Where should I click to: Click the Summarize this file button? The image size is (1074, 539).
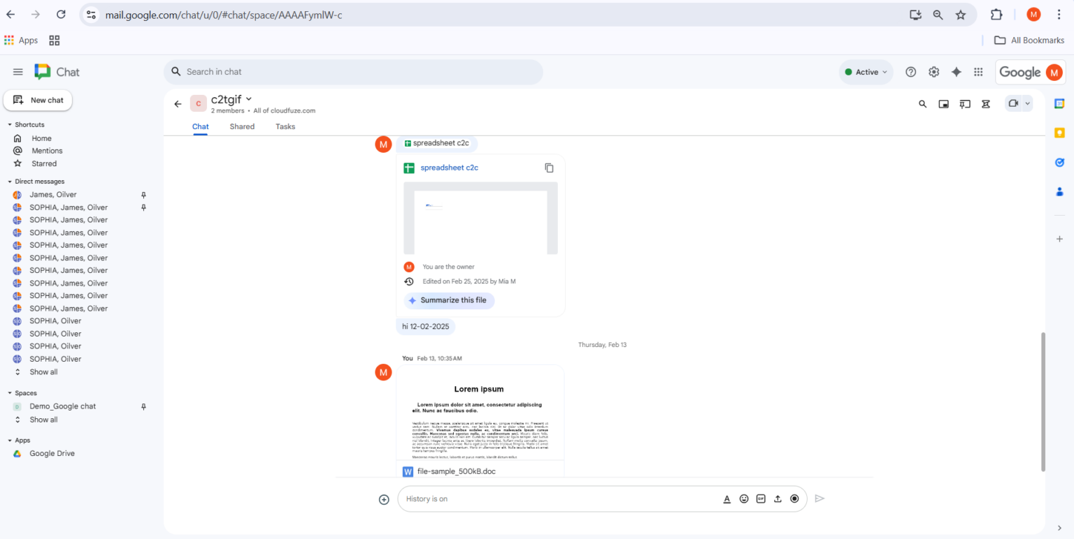[x=449, y=300]
